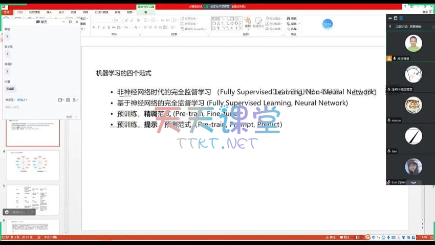Switch to the 插入 (Insert) ribbon tab

(x=49, y=12)
